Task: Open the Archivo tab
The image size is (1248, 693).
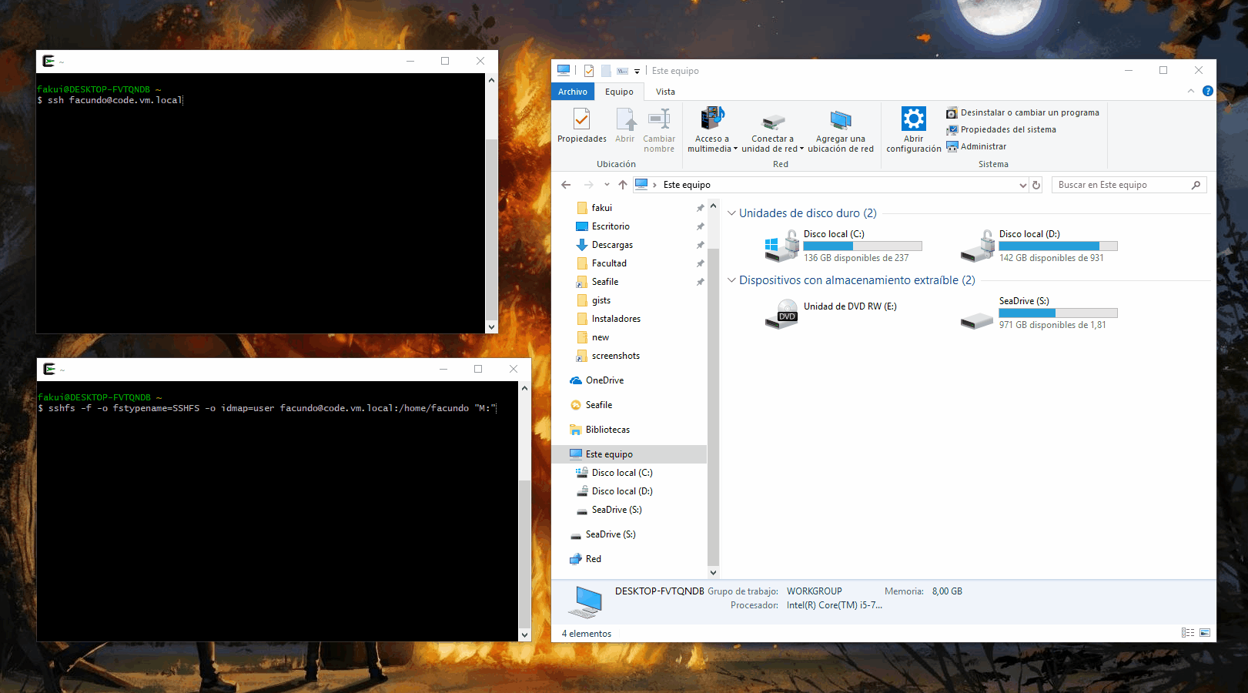Action: [x=573, y=92]
